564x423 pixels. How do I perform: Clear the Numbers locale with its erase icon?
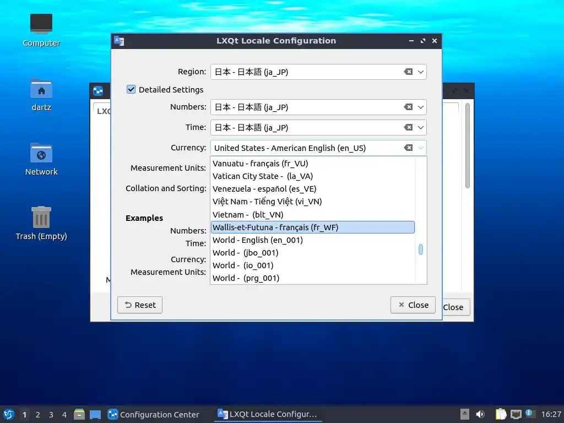[408, 107]
